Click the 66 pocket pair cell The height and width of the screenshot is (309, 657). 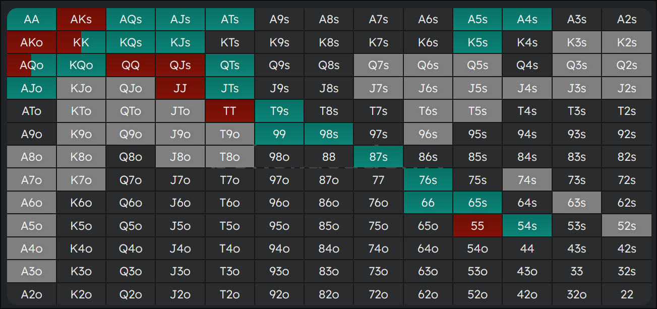428,203
